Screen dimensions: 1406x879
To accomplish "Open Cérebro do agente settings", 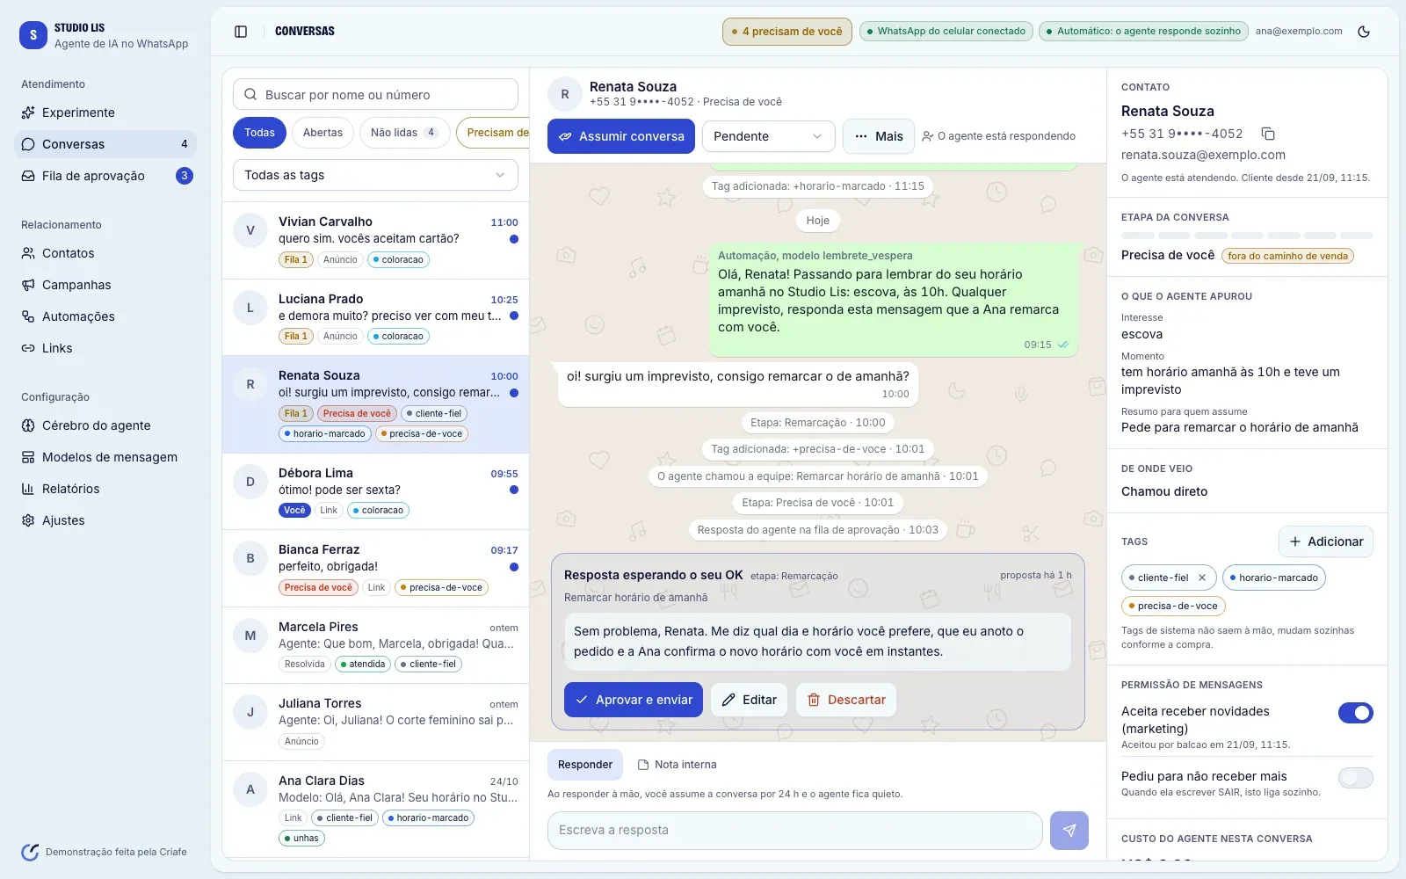I will 105,425.
